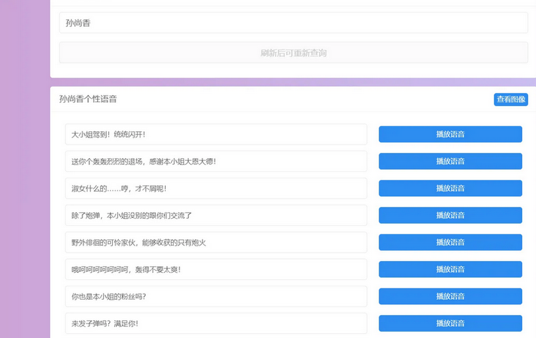Select the text field 除了炮弹，本小姐没别的跟你们交流了
The height and width of the screenshot is (338, 536).
[216, 215]
